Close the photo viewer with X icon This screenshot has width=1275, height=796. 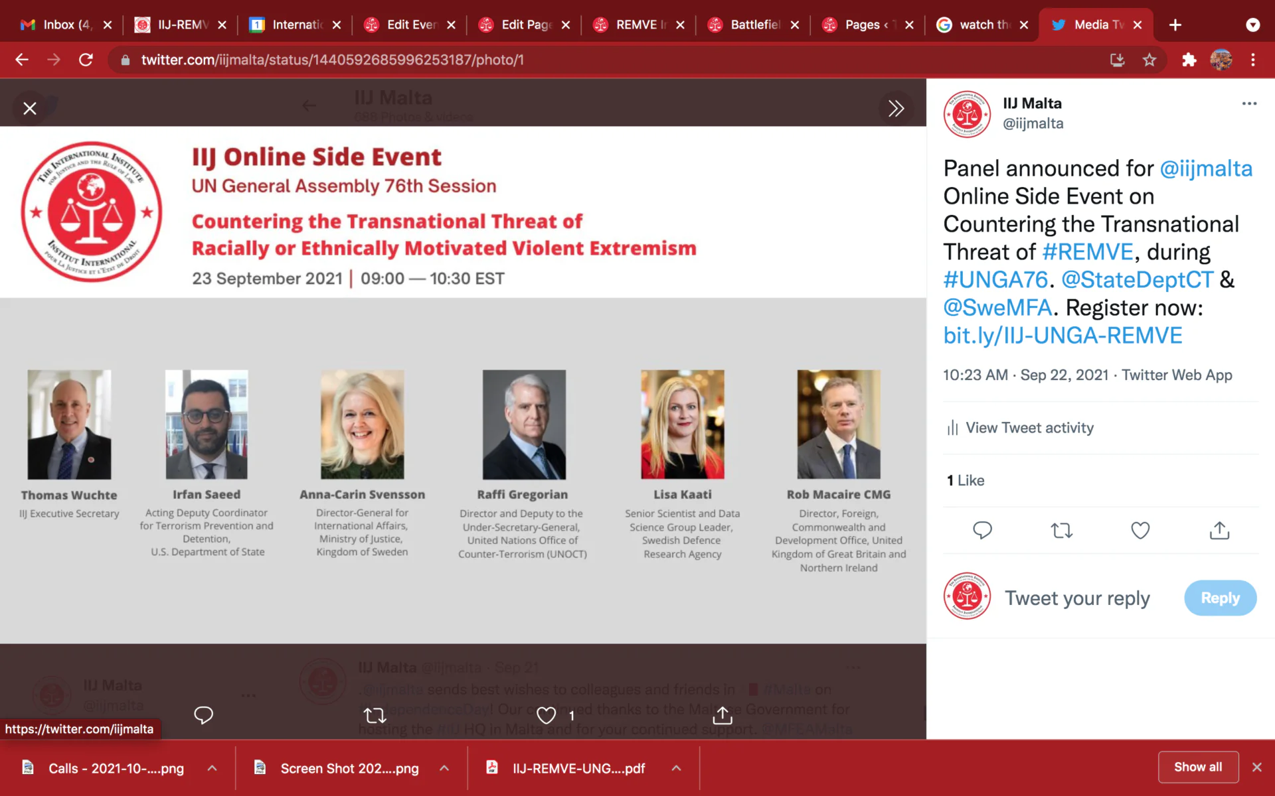pos(30,108)
